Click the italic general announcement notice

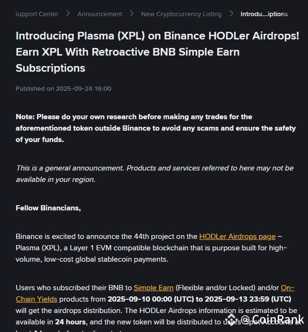click(x=155, y=174)
